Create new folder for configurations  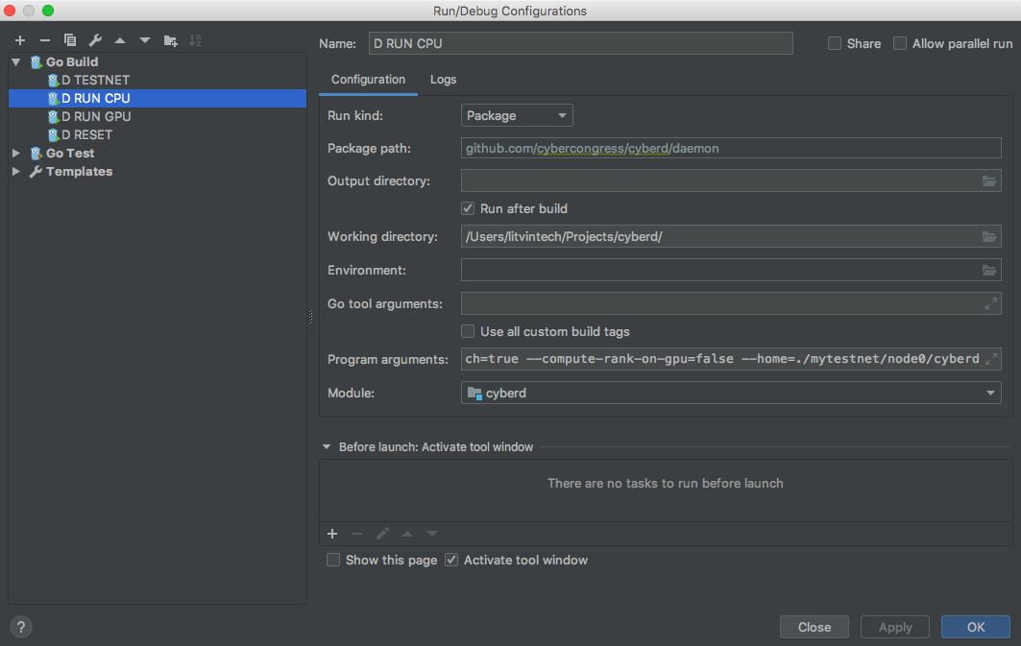click(170, 40)
